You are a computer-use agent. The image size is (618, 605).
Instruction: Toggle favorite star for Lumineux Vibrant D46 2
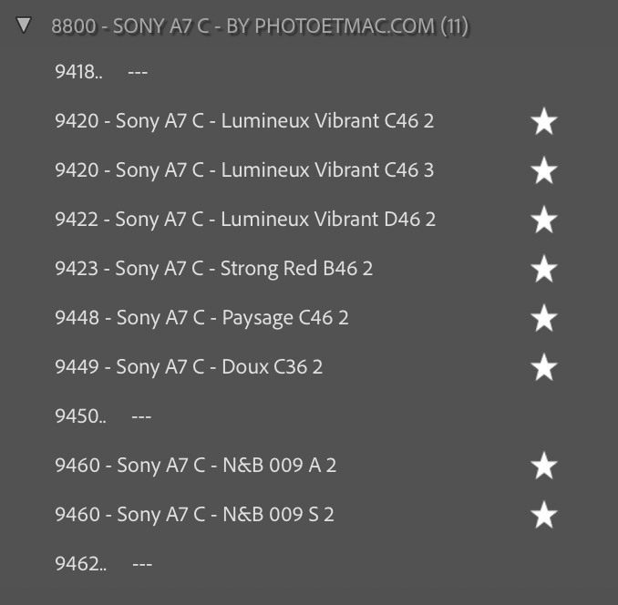coord(544,220)
